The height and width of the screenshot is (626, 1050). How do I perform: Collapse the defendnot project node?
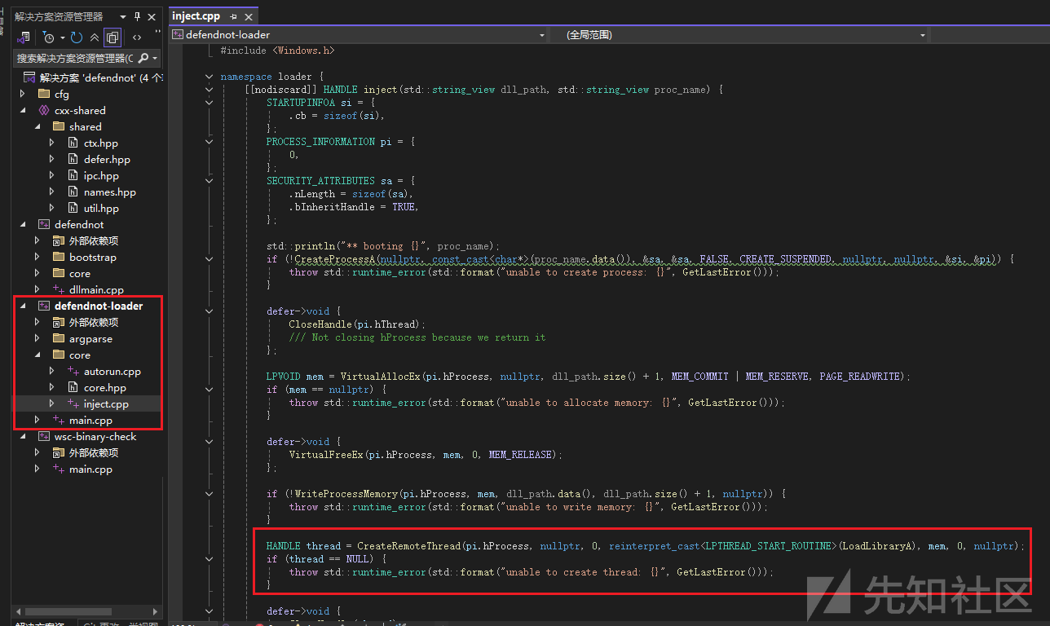pyautogui.click(x=23, y=225)
